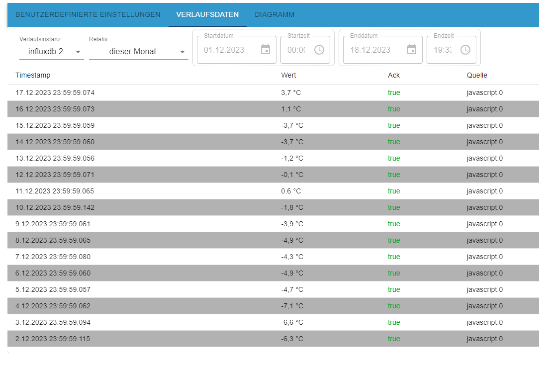Click the Startdatum field showing 01.12.2023
The height and width of the screenshot is (365, 539).
click(x=224, y=50)
